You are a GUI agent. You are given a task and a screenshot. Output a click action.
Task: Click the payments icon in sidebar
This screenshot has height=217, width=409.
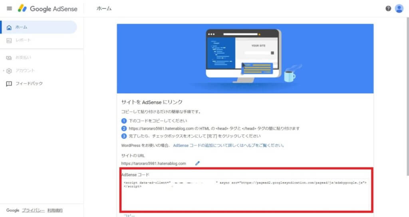click(9, 58)
